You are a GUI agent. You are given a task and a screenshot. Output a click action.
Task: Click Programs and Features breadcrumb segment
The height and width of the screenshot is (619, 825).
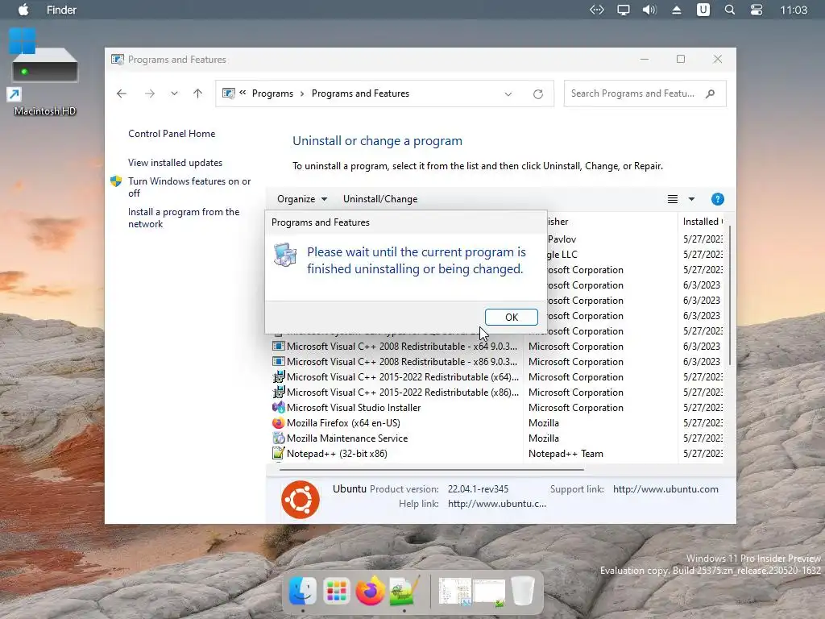[x=360, y=93]
